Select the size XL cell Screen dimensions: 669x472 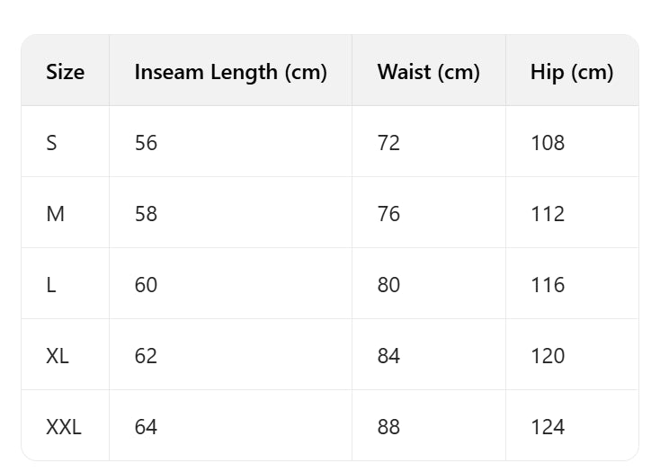(x=58, y=356)
